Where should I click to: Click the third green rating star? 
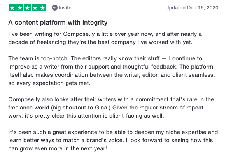coord(27,8)
